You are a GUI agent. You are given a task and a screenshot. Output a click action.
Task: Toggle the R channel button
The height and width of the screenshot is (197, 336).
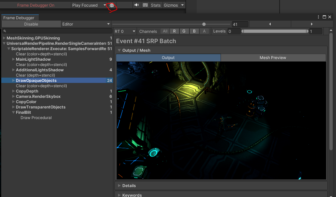click(x=174, y=31)
